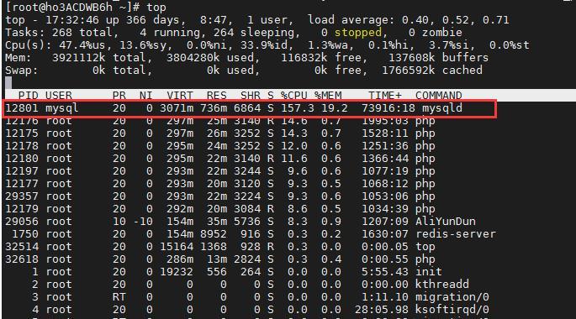
Task: Select PID 12178 php process
Action: pyautogui.click(x=22, y=145)
